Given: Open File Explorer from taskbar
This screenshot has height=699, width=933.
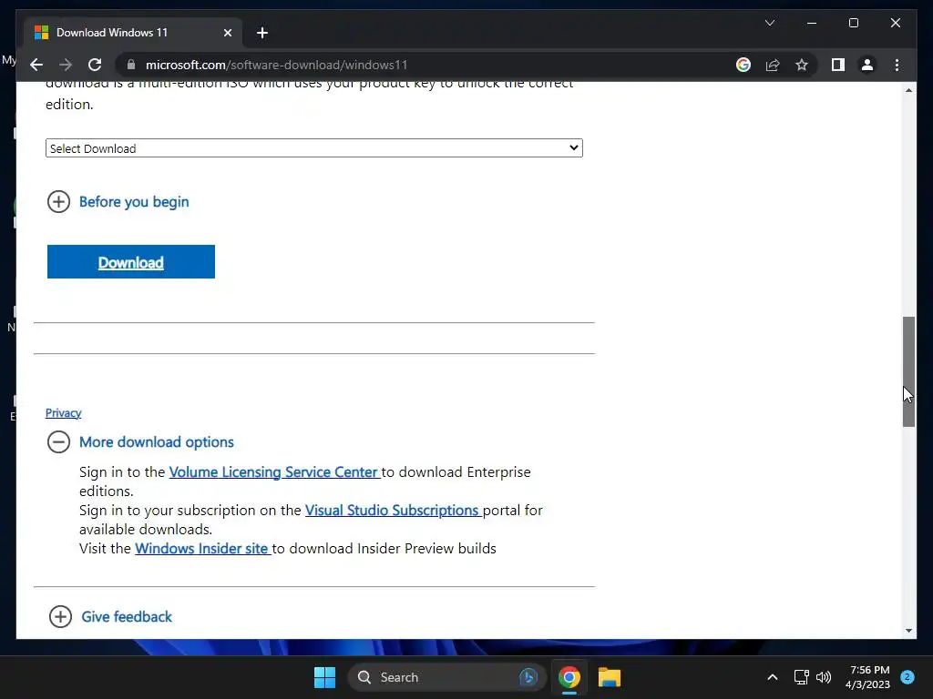Looking at the screenshot, I should coord(610,677).
